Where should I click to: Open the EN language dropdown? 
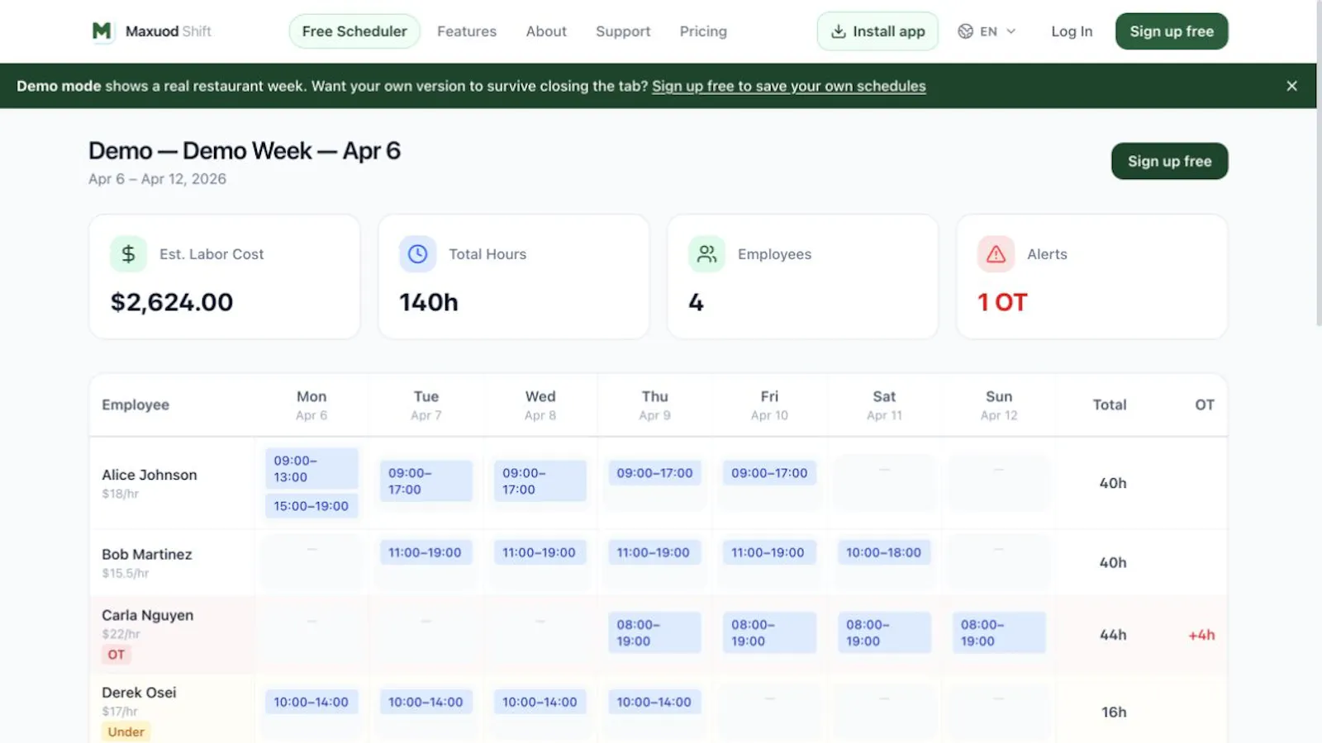[x=987, y=31]
